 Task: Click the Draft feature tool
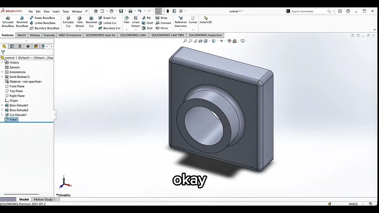[x=147, y=23]
